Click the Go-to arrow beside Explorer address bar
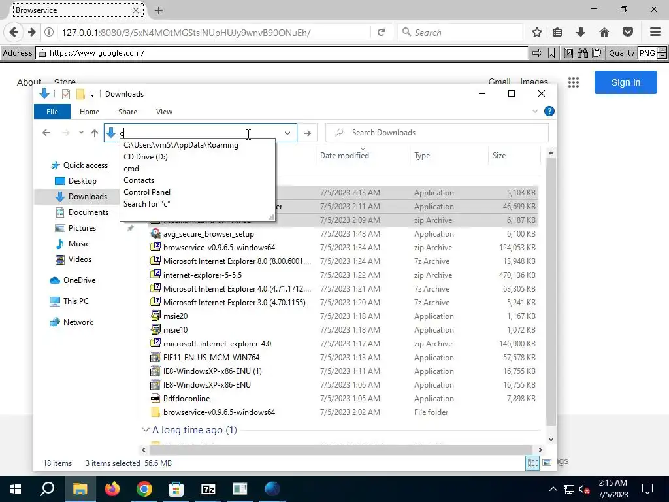The height and width of the screenshot is (502, 669). pyautogui.click(x=307, y=133)
